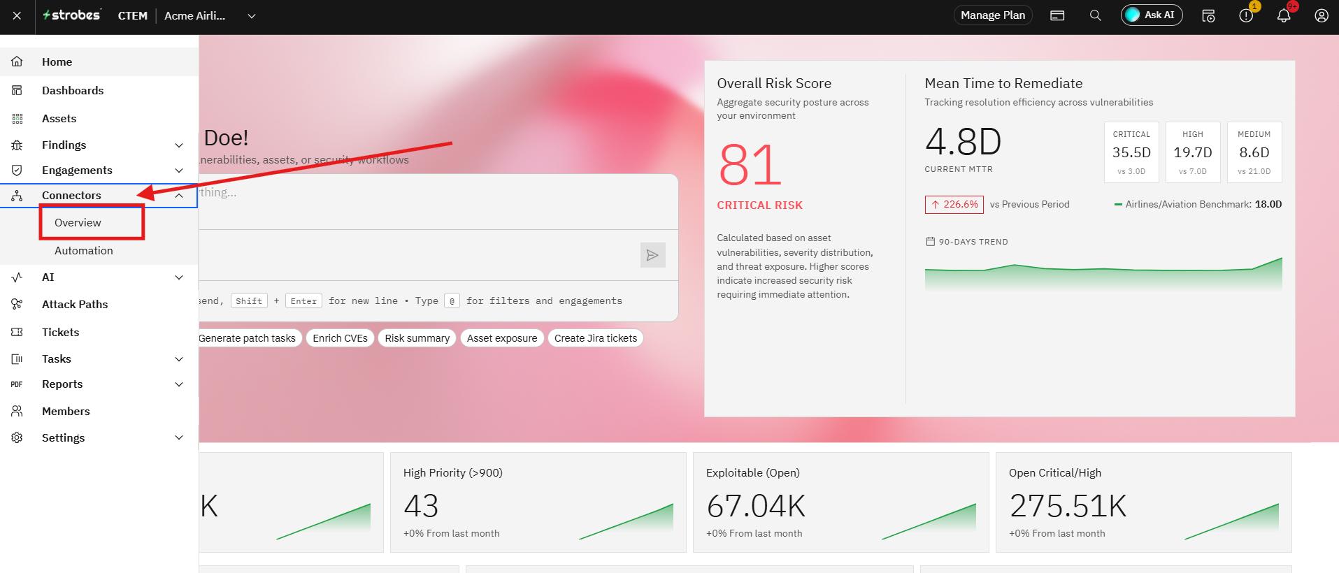This screenshot has width=1339, height=573.
Task: Open the scheduled calendar icon in top bar
Action: (x=1208, y=15)
